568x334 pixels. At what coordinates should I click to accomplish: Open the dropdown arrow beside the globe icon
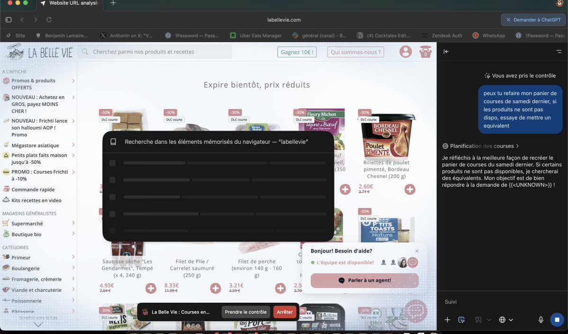tap(511, 320)
